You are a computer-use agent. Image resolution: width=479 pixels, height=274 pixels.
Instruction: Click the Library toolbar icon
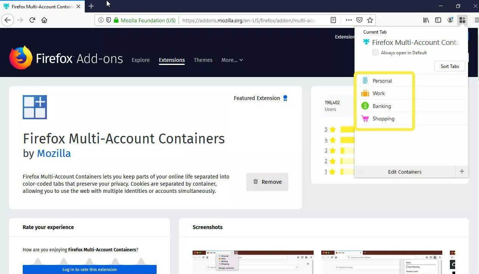point(426,20)
